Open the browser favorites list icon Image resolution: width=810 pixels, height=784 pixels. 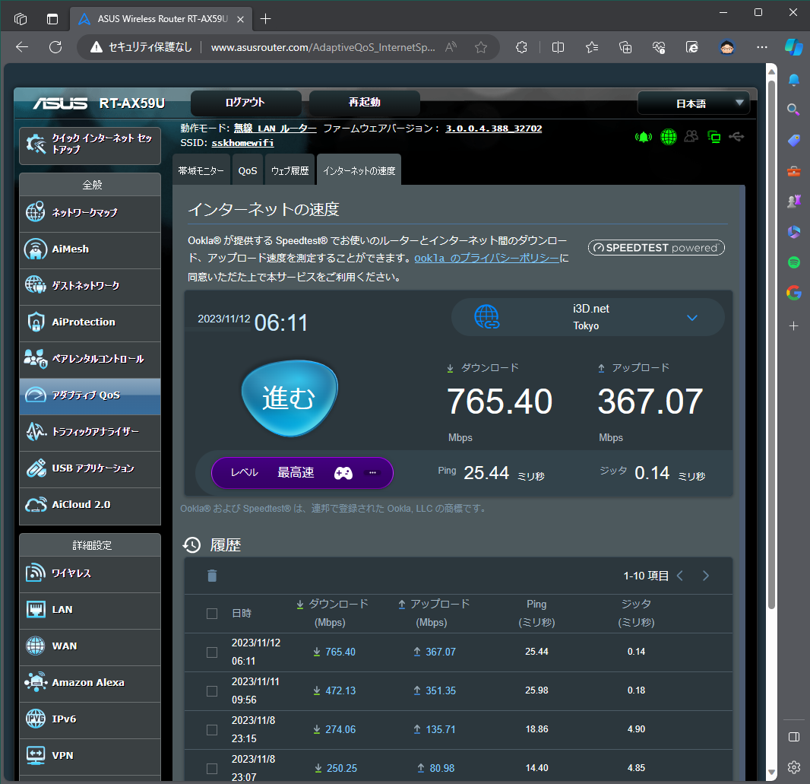point(592,48)
